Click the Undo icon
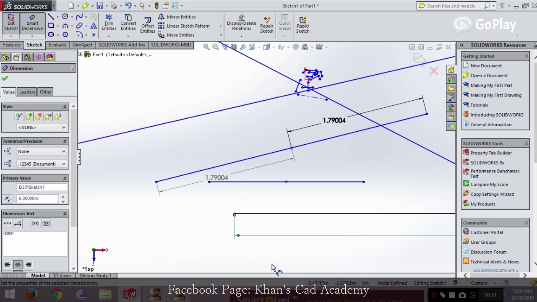Screen dimensions: 537x302 click(x=128, y=5)
